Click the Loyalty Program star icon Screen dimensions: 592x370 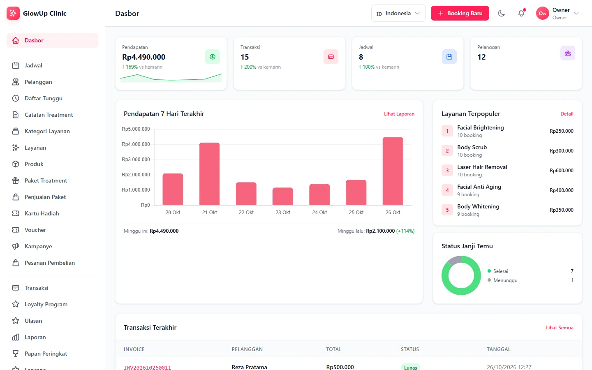16,304
